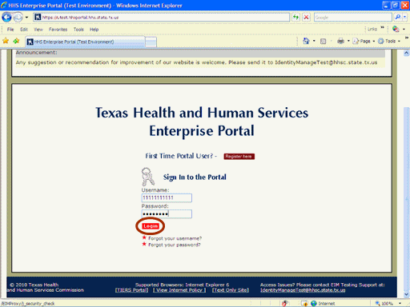Open a new blank tab
The width and height of the screenshot is (410, 307).
tap(151, 42)
